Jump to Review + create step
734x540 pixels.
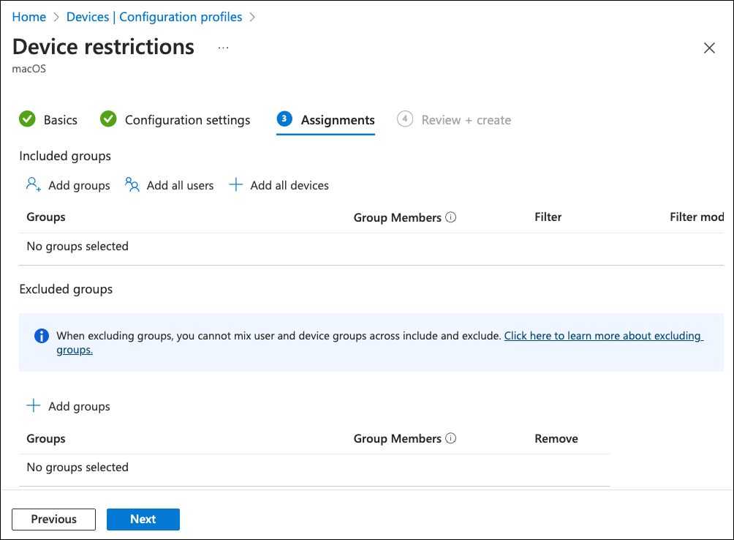click(x=466, y=120)
